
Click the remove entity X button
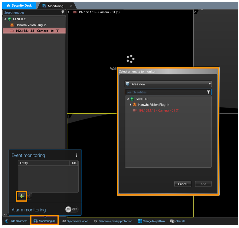pos(29,196)
